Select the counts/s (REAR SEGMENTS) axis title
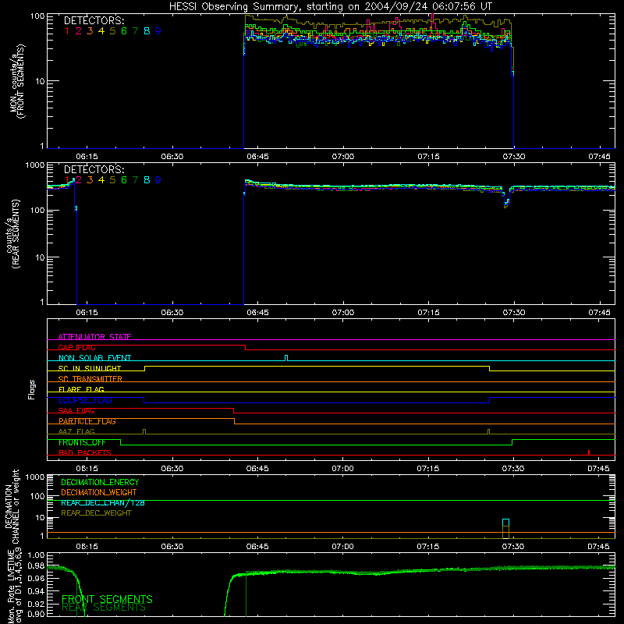 12,234
